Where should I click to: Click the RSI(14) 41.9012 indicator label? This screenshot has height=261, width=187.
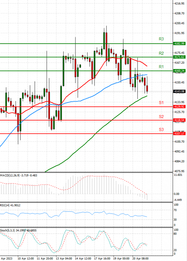[x=10, y=205]
